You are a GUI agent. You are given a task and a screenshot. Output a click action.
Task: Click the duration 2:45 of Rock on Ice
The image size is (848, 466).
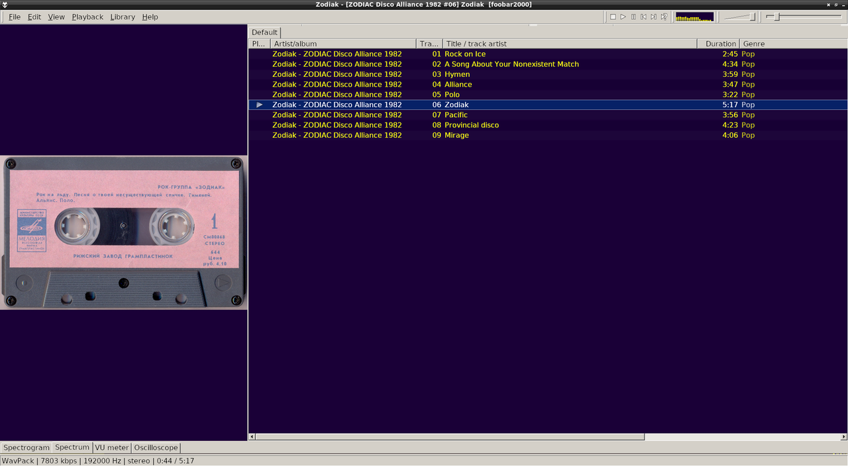730,54
